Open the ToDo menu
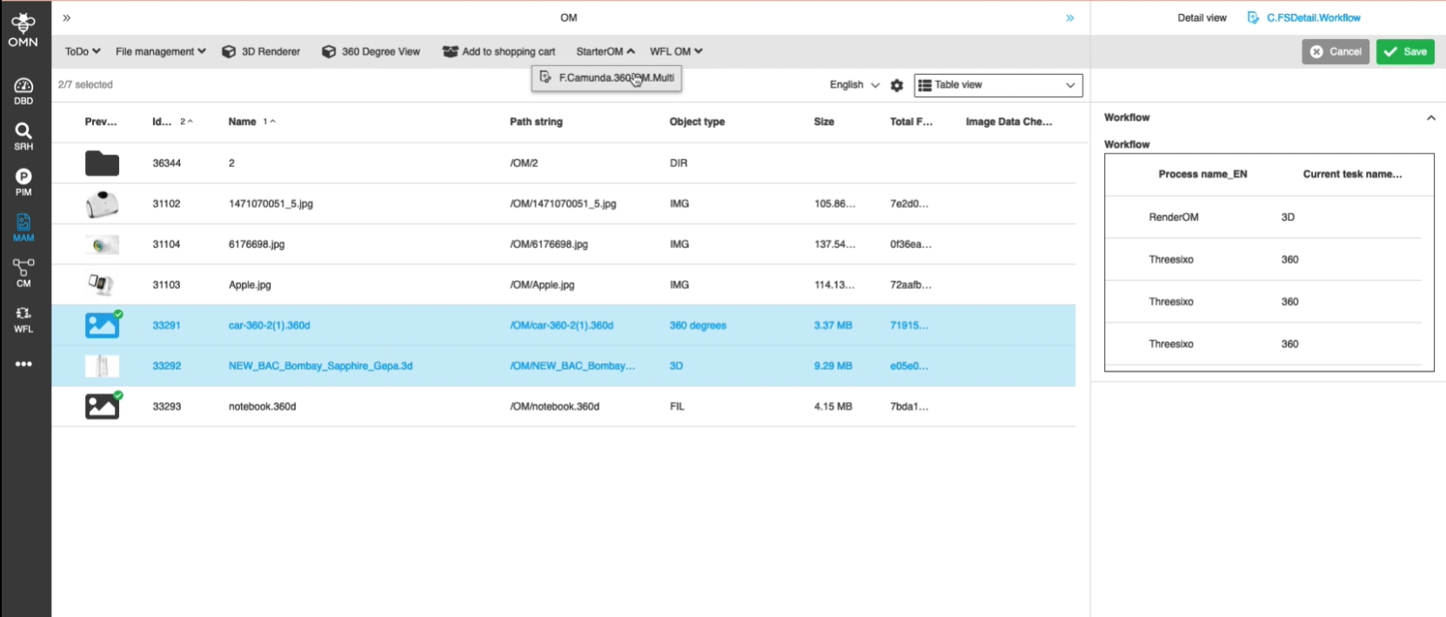Screen dimensions: 1446x617 (83, 51)
